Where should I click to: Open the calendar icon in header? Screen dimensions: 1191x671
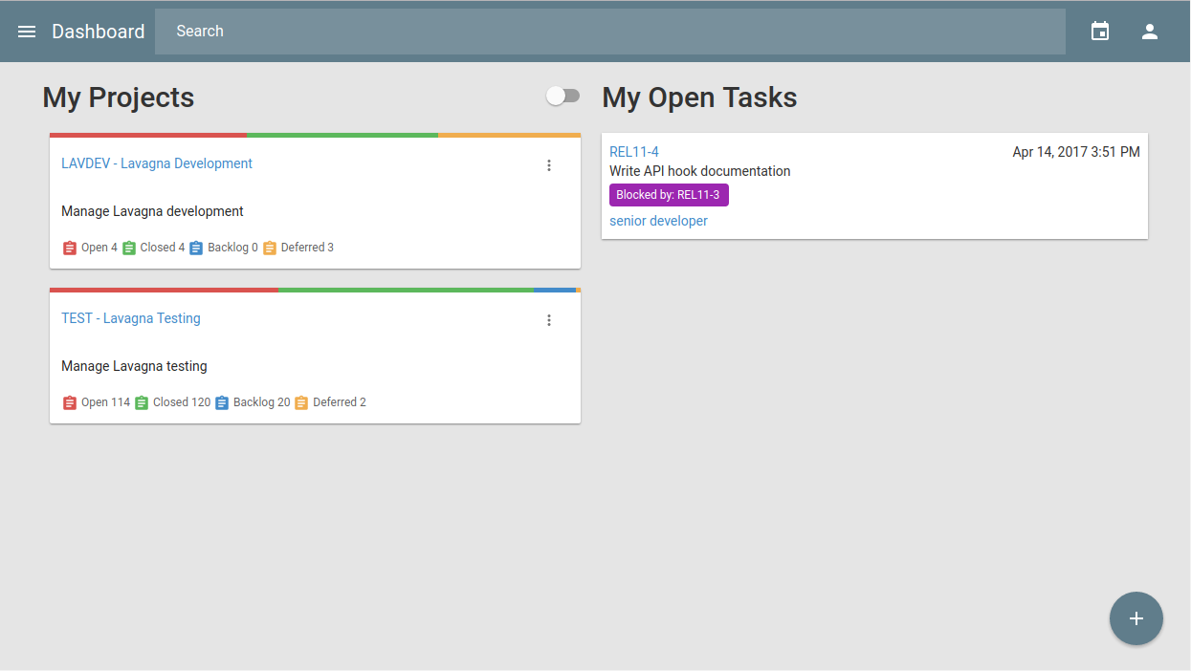[1100, 32]
